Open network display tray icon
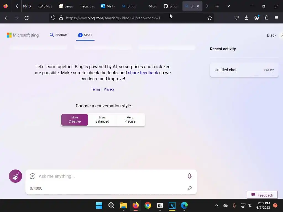This screenshot has width=283, height=212. 243,205
